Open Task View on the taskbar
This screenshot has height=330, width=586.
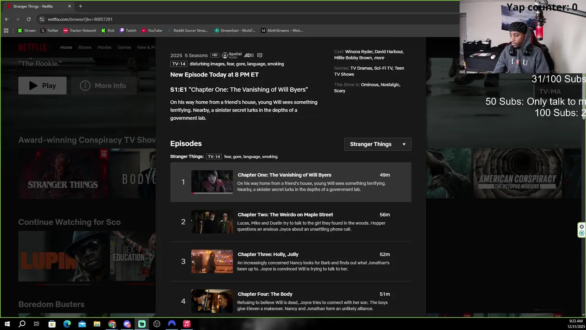click(x=37, y=324)
